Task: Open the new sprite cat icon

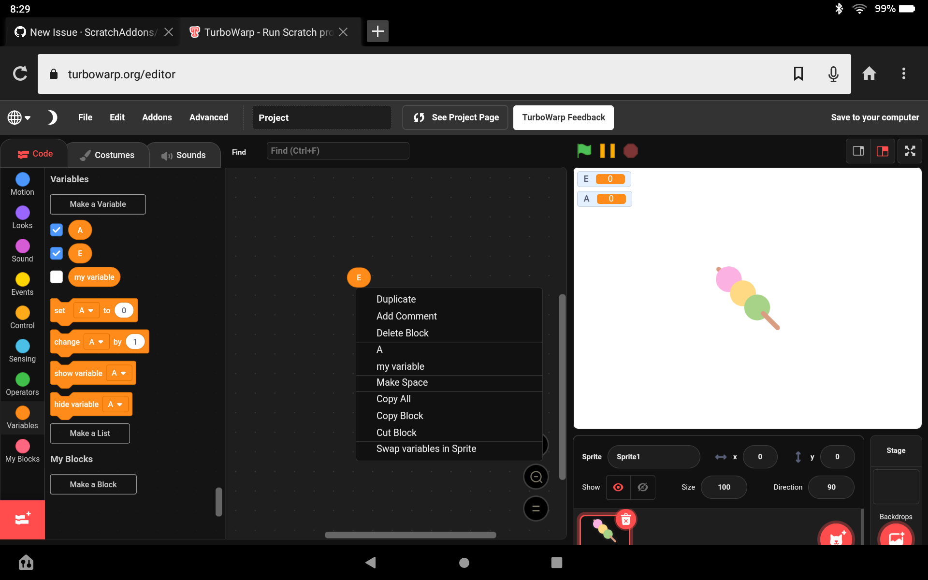Action: click(x=836, y=536)
